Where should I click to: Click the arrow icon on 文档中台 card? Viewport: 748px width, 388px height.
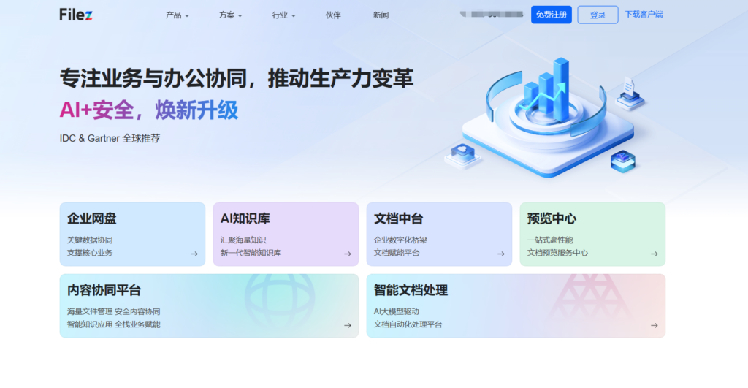pyautogui.click(x=501, y=254)
